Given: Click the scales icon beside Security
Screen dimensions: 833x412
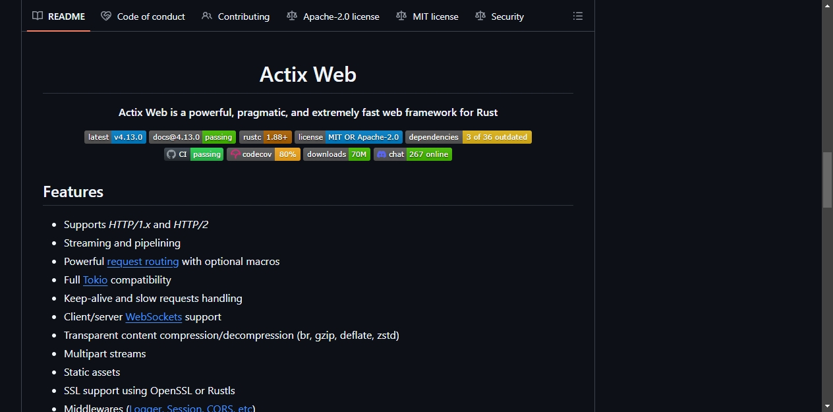Looking at the screenshot, I should [x=480, y=16].
